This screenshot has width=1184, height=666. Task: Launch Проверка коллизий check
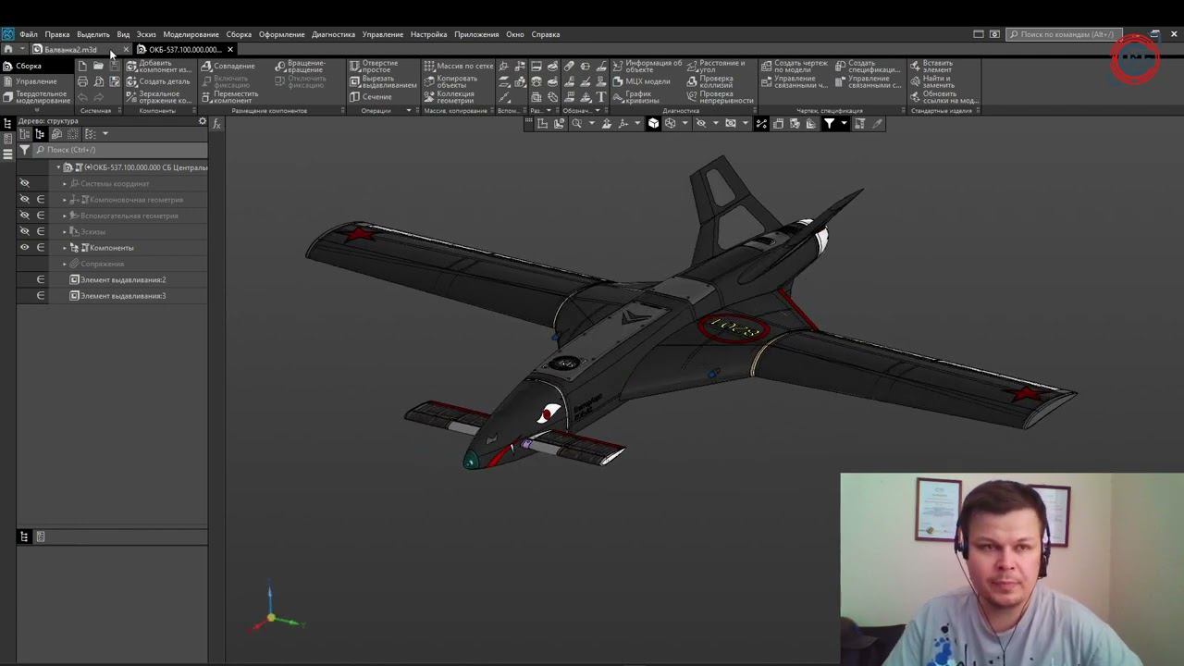(715, 81)
